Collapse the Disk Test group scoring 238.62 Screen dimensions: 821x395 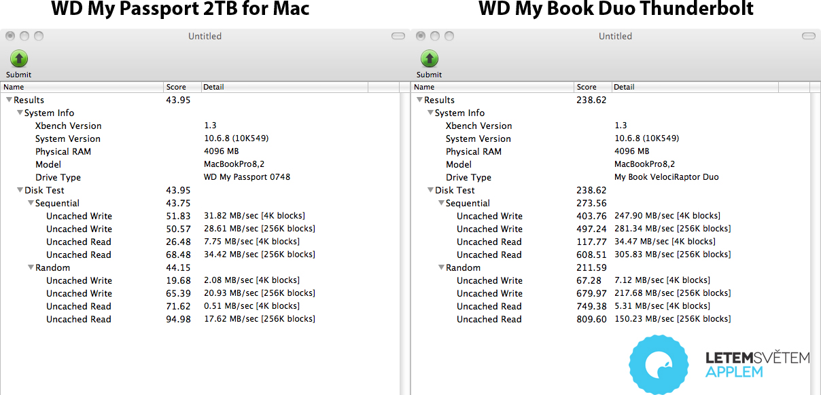tap(430, 190)
